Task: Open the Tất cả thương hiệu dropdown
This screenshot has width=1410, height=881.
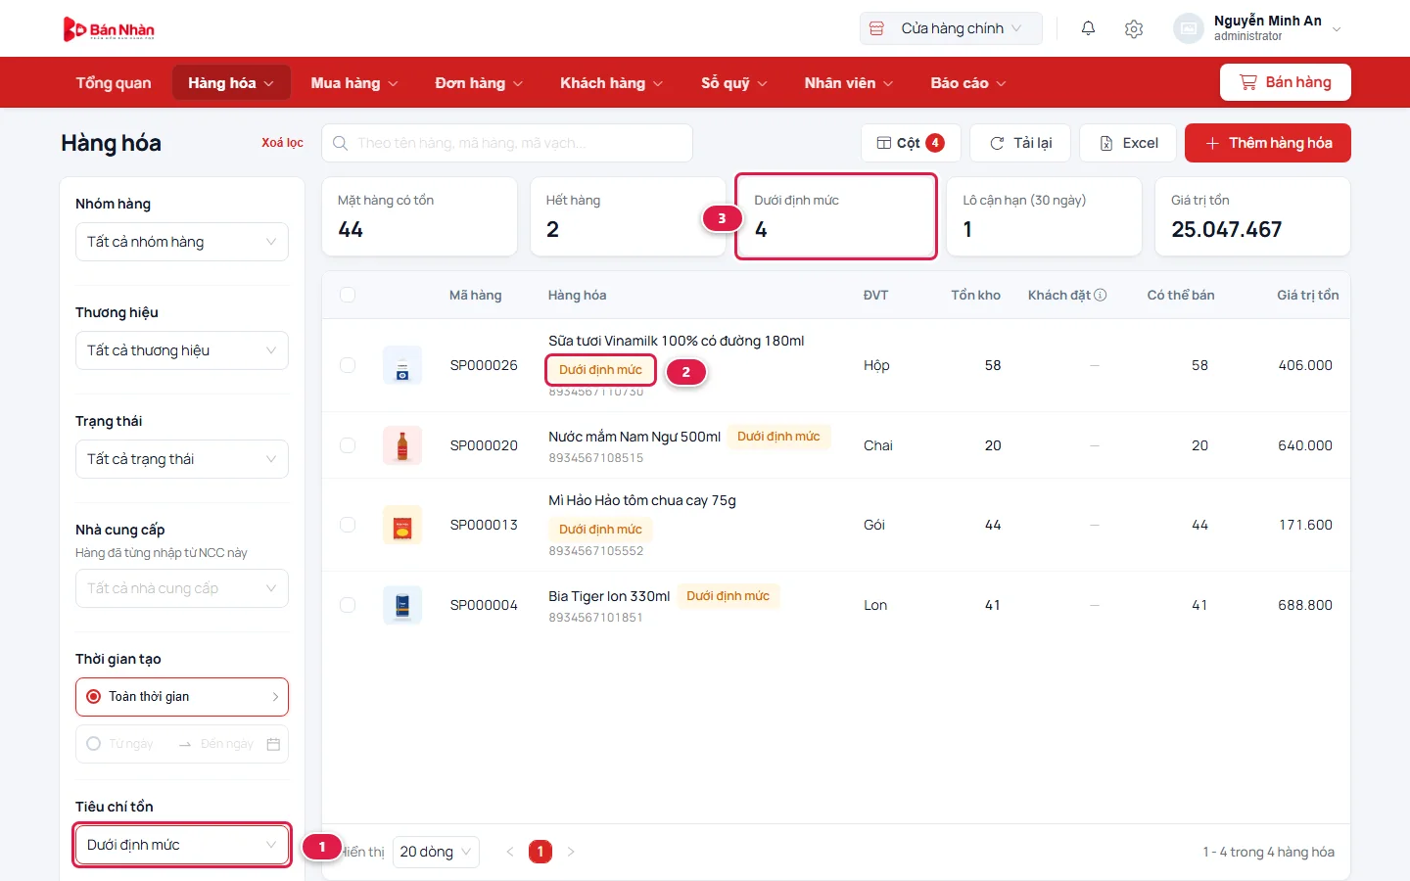Action: (182, 350)
